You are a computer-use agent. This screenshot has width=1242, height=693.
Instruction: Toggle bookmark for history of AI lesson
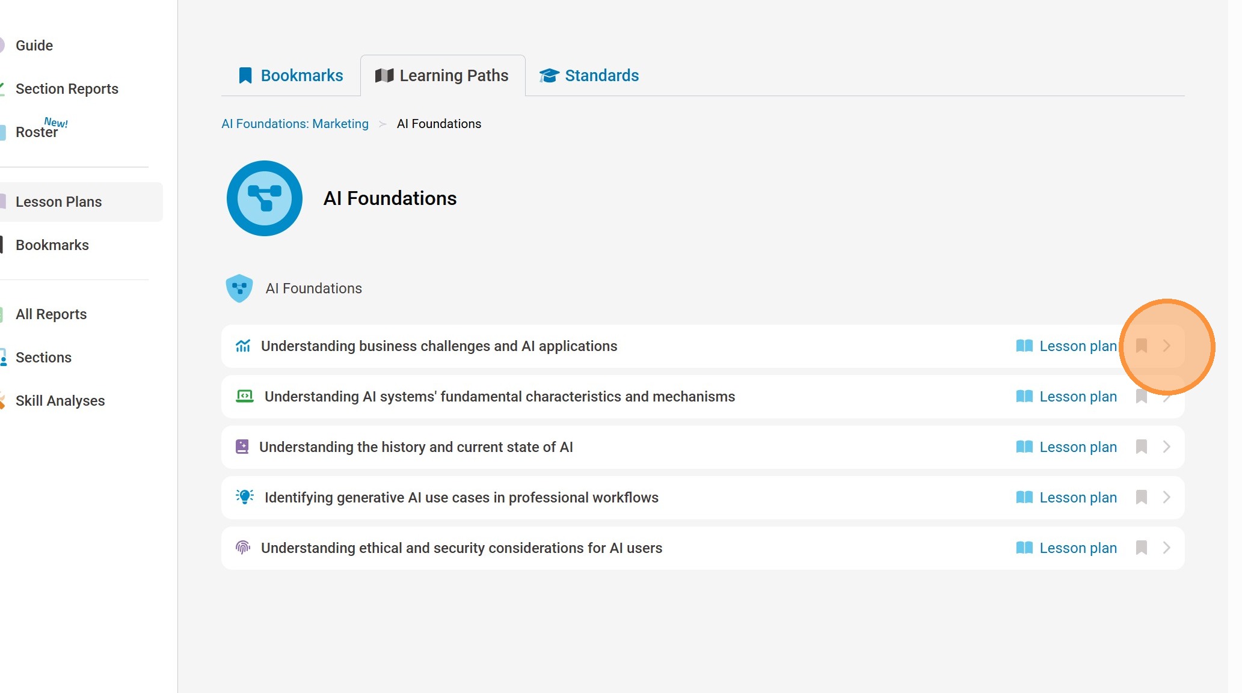pos(1141,447)
